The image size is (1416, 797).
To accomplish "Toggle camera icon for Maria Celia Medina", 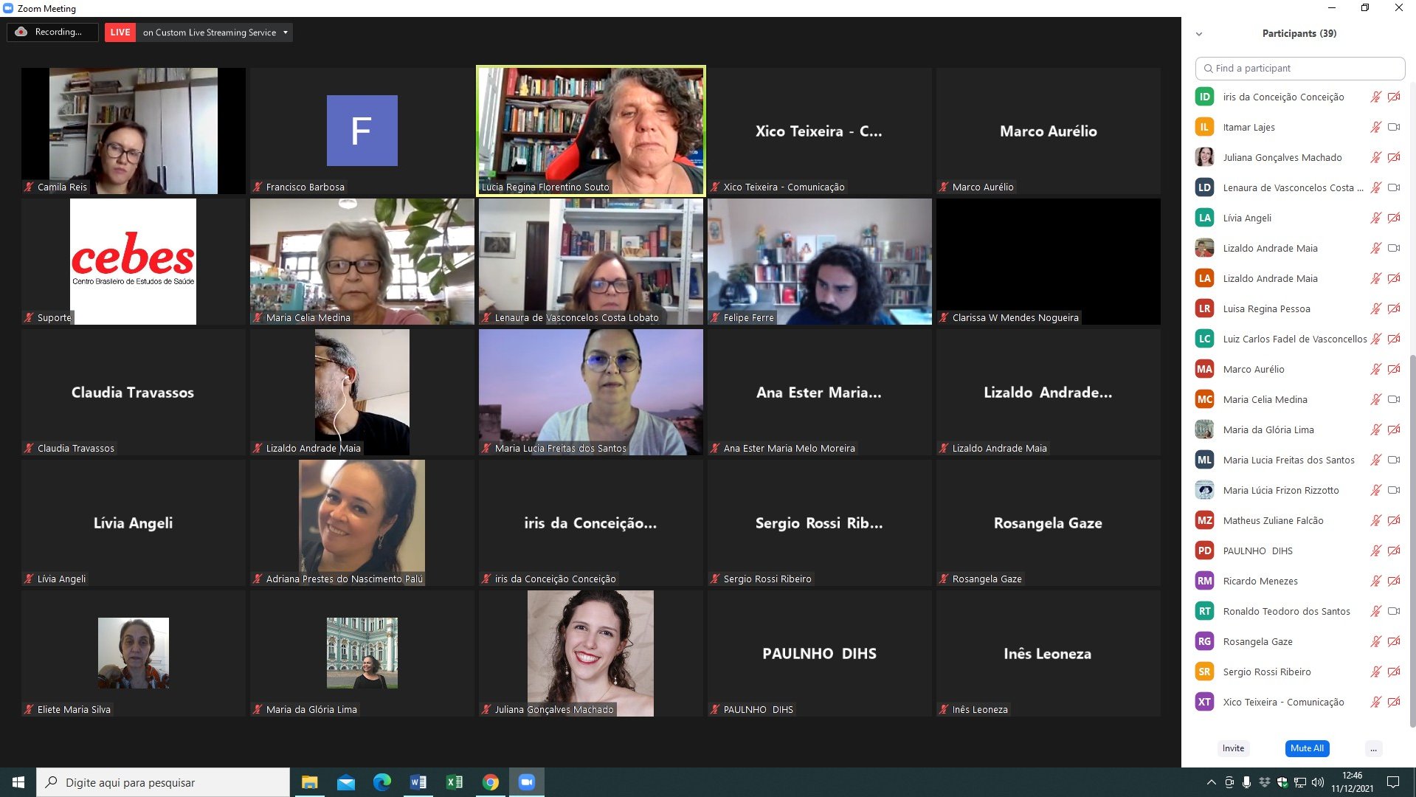I will click(1394, 399).
